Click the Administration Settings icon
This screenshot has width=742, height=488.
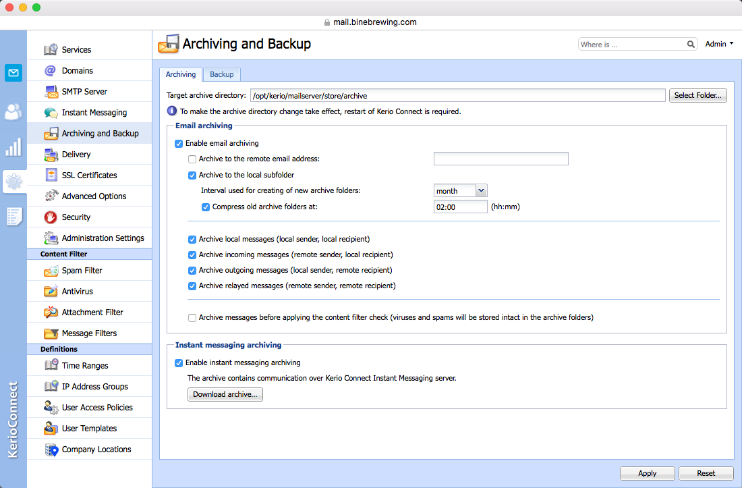(51, 238)
